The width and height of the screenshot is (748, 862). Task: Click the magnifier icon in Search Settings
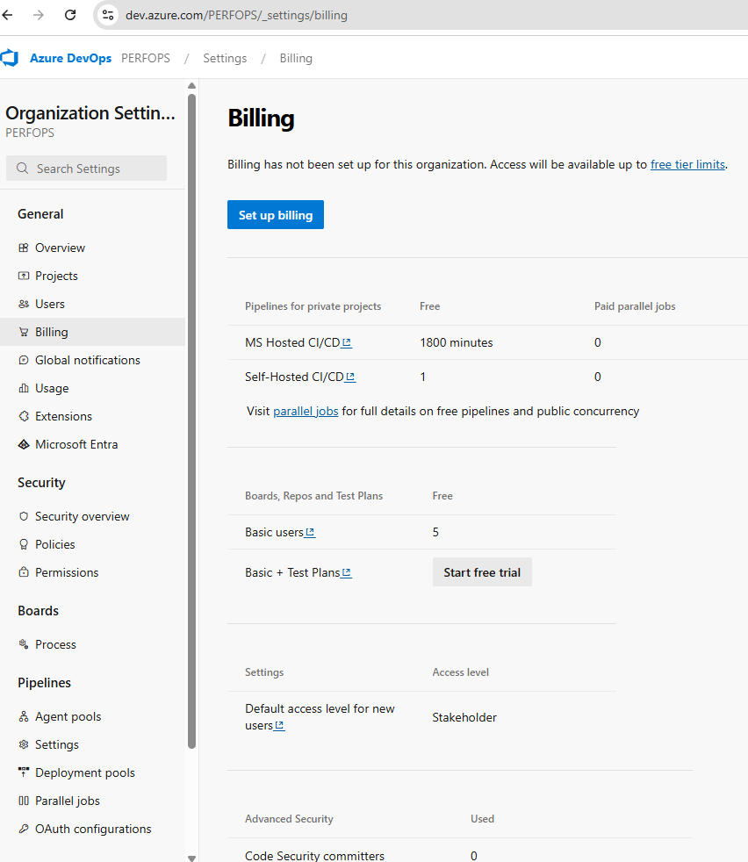(22, 169)
